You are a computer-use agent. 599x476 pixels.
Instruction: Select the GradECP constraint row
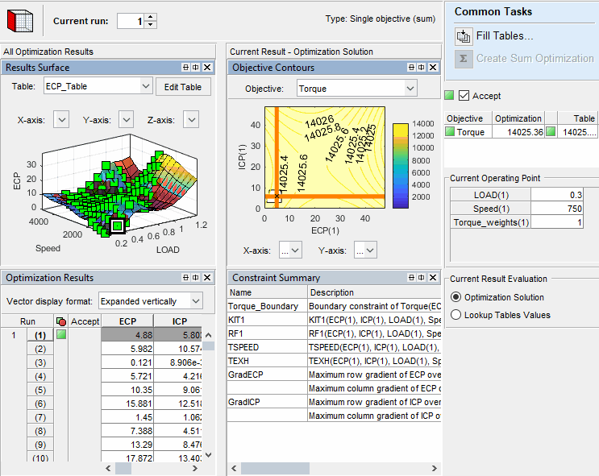point(335,375)
